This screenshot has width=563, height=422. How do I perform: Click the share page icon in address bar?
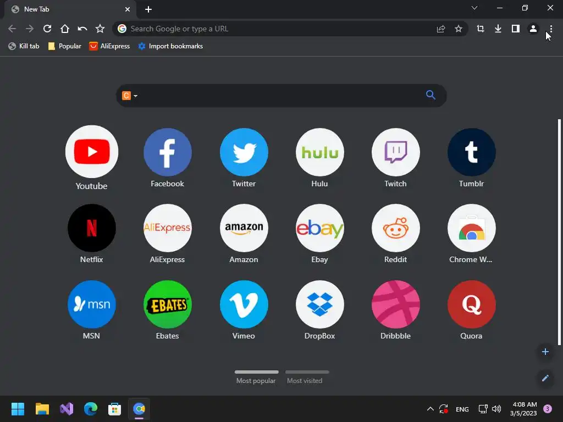[x=441, y=29]
